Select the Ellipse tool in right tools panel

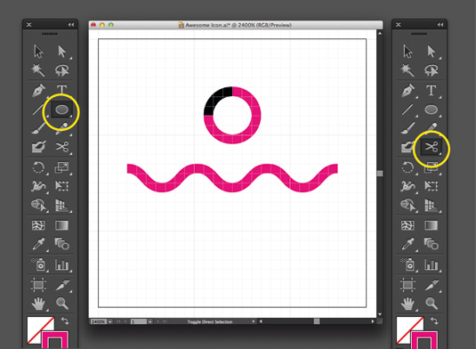tap(432, 110)
